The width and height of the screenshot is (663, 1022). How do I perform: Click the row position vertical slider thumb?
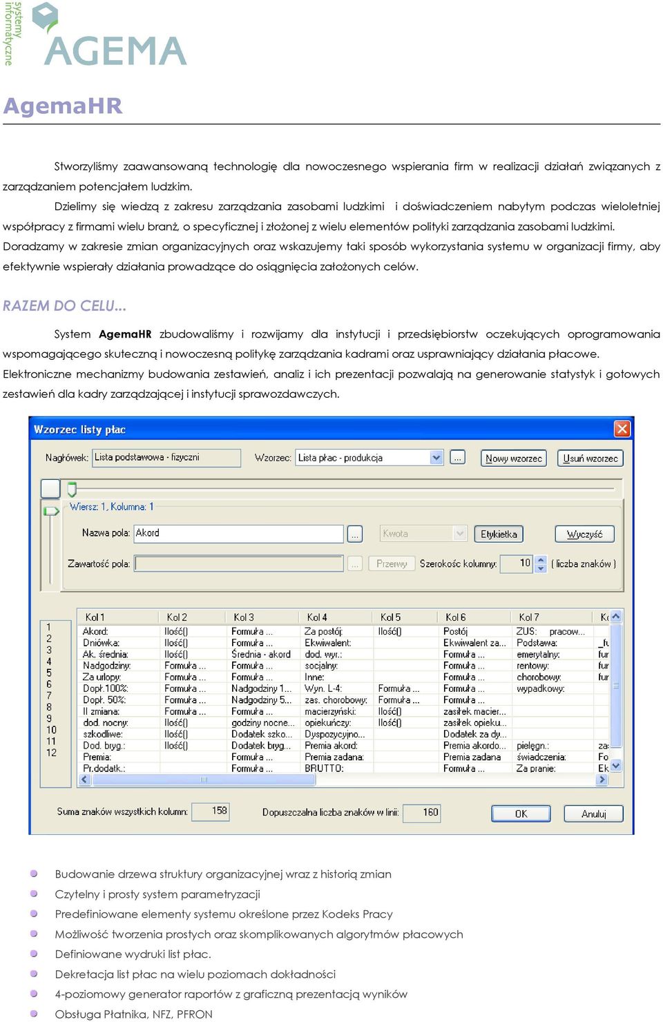(51, 511)
